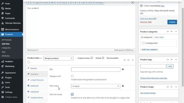184x103 pixels.
Task: Insert b-quote tag in the editor
Action: (x=45, y=3)
